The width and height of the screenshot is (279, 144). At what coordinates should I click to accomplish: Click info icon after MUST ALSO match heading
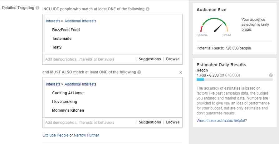tap(139, 72)
